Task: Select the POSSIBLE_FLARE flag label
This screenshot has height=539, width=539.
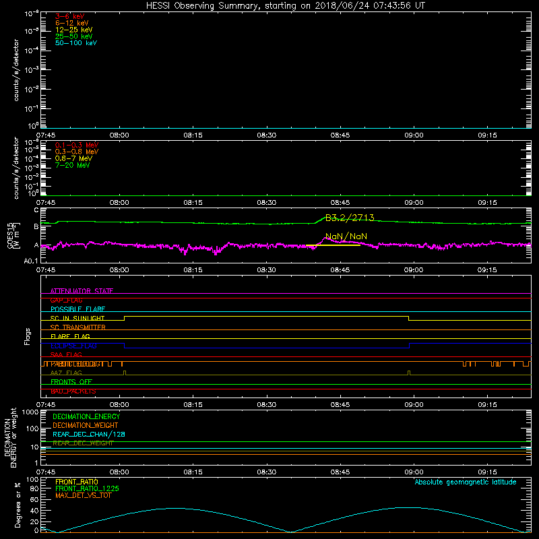Action: (77, 309)
